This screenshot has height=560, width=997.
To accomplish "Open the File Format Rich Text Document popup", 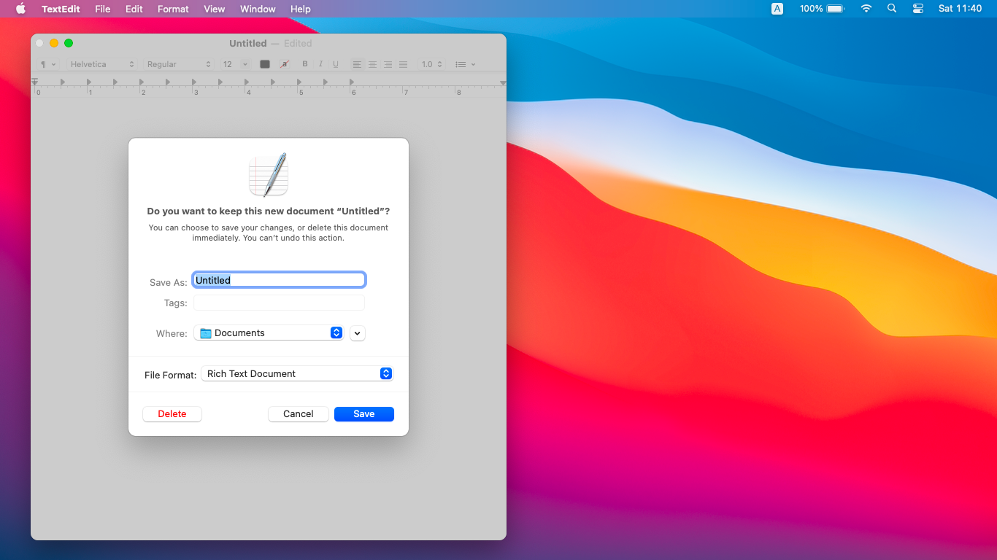I will coord(297,373).
